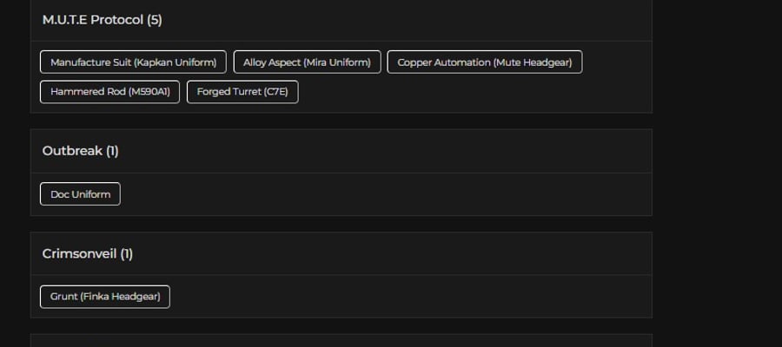Click the M.U.T.E Protocol (5) heading

[103, 20]
